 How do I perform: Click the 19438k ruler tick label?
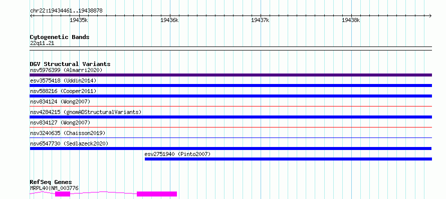351,20
